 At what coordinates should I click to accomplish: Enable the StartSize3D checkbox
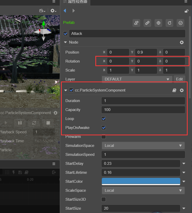click(x=104, y=199)
